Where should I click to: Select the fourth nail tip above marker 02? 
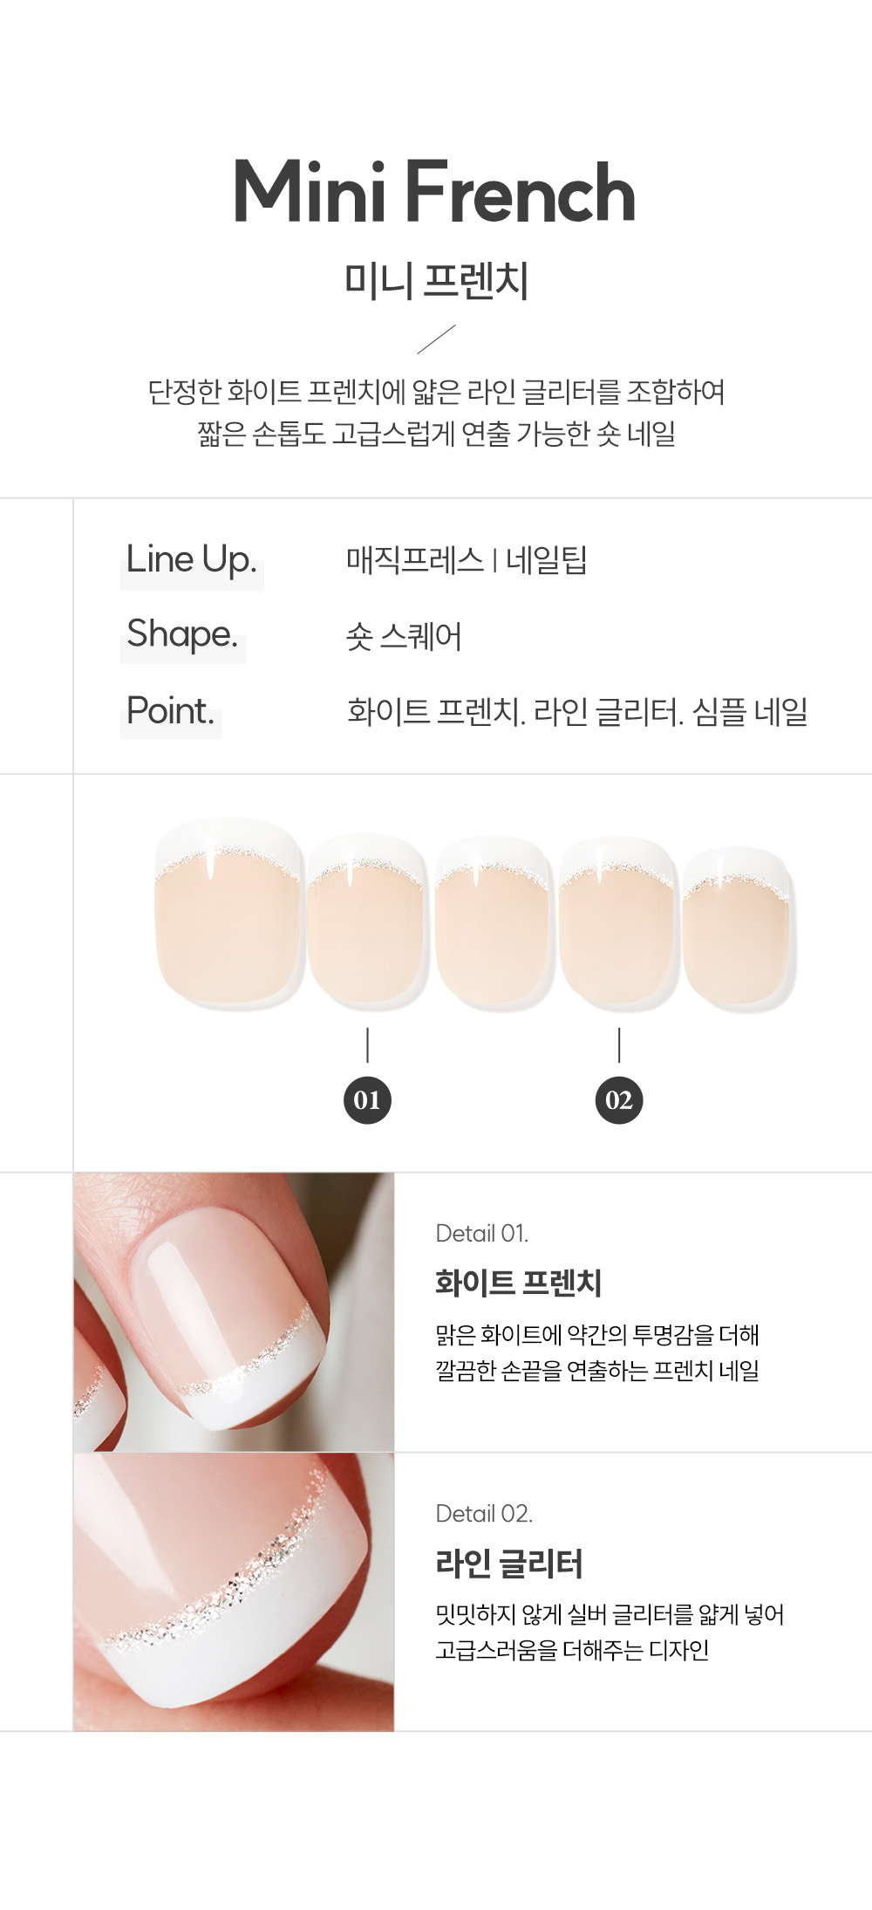click(x=618, y=925)
